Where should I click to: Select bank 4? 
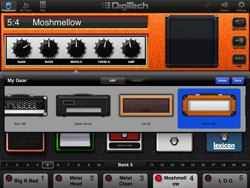pyautogui.click(x=37, y=165)
